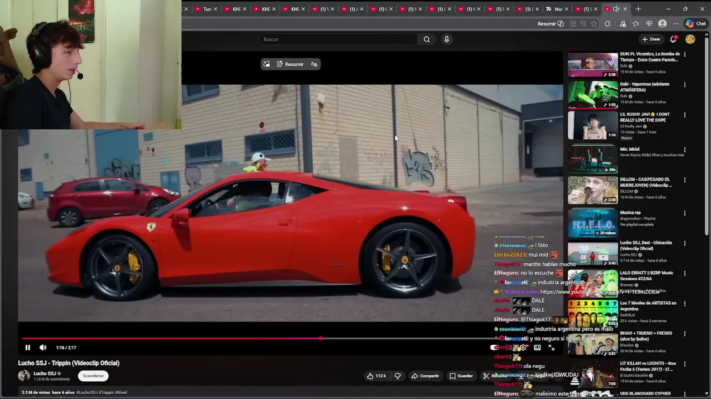
Task: Focus the Buscar search field
Action: coord(339,39)
